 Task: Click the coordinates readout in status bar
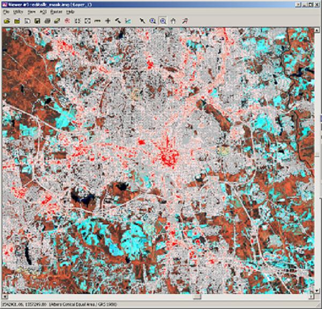point(24,304)
